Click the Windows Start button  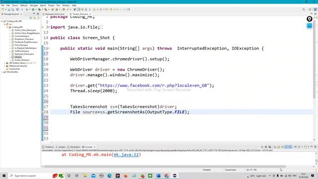point(4,176)
